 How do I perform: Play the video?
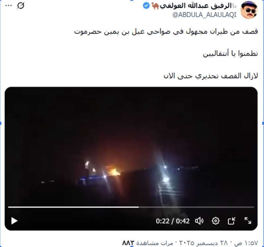pos(14,221)
